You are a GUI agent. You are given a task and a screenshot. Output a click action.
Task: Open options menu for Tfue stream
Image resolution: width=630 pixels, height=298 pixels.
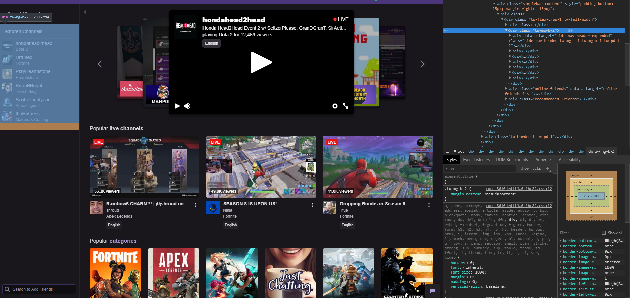tap(429, 205)
